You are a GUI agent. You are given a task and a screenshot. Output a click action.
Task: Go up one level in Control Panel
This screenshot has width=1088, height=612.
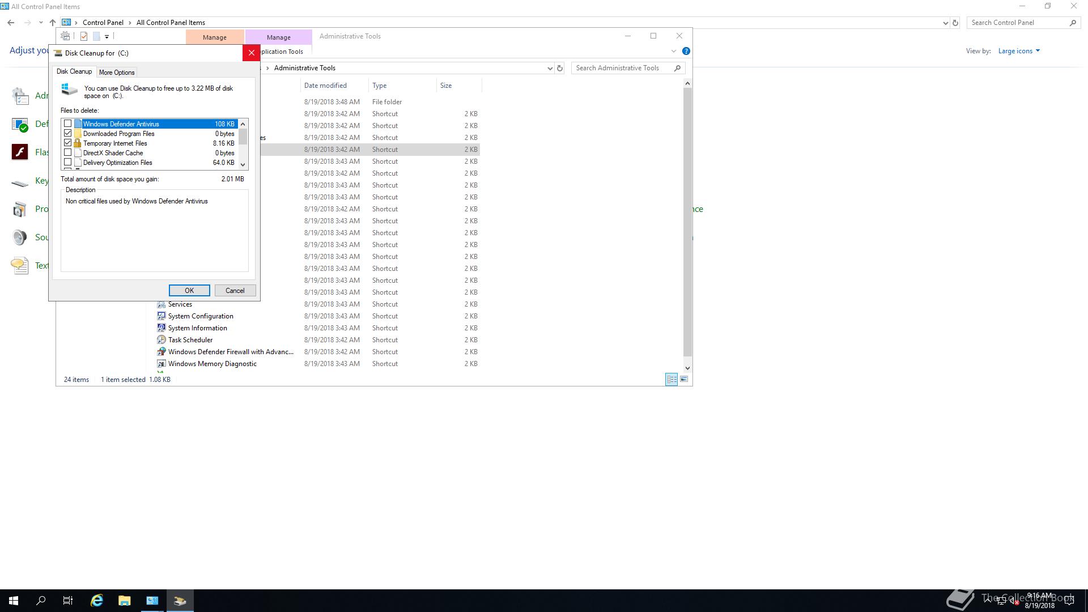click(x=53, y=23)
